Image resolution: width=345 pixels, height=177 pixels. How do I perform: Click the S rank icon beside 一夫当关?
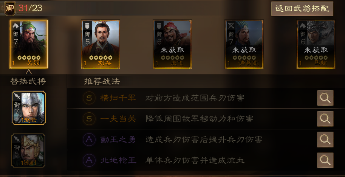pyautogui.click(x=89, y=119)
